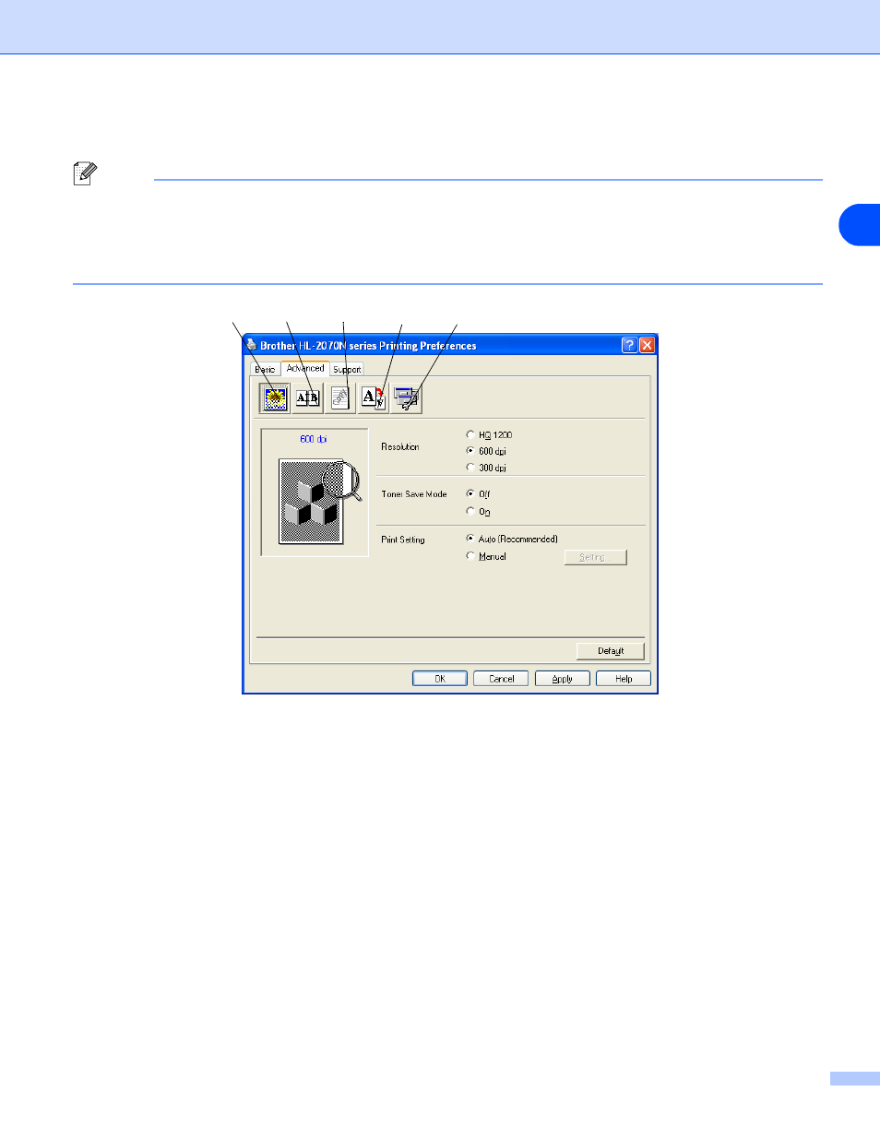This screenshot has height=1139, width=880.
Task: Click the Cancel button
Action: pyautogui.click(x=501, y=679)
